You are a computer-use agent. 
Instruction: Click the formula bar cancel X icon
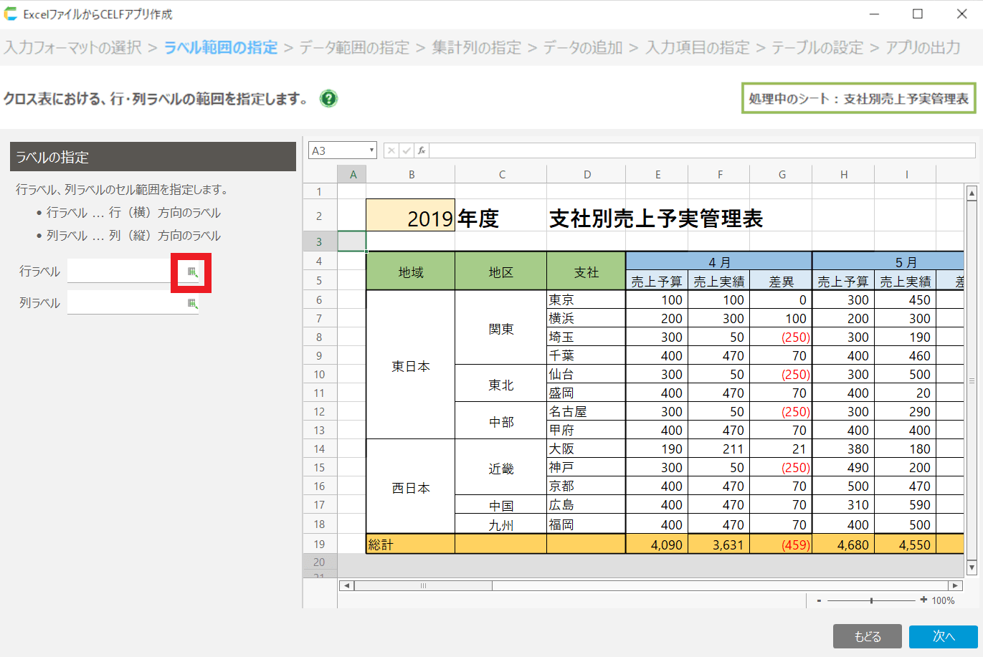(391, 150)
